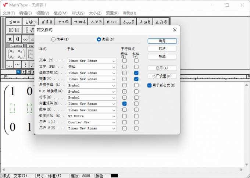Viewport: 250px width, 178px height.
Task: Enable bold for 数字(N)
Action: (x=124, y=110)
